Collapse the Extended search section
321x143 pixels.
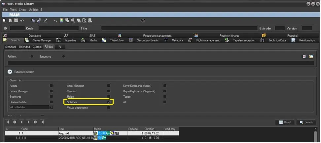10,72
